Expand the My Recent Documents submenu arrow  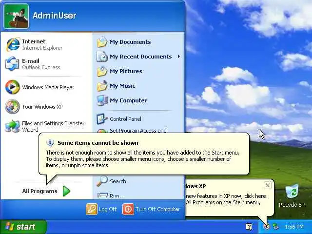(179, 57)
